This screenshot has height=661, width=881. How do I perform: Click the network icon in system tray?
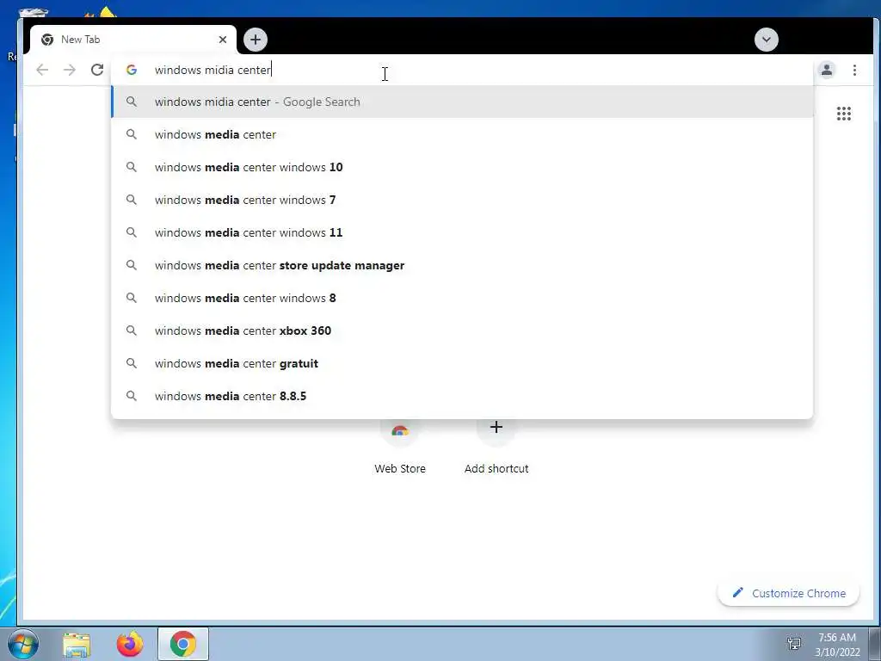(794, 644)
